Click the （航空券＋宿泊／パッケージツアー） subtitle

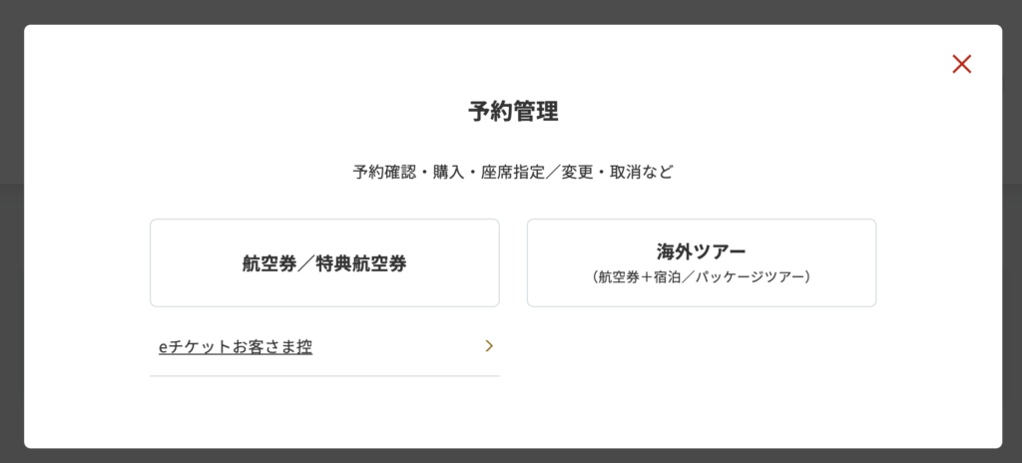(701, 276)
